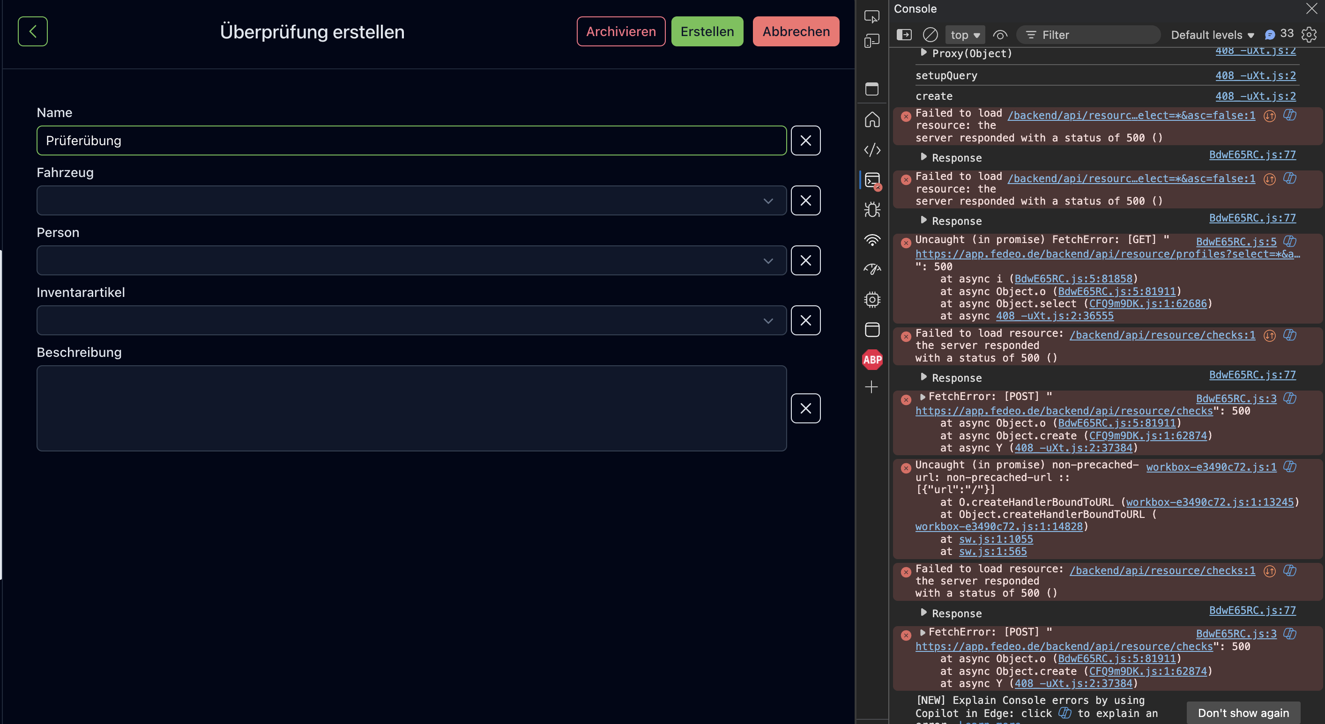1325x724 pixels.
Task: Open the Welcome home tool tab
Action: pos(872,119)
